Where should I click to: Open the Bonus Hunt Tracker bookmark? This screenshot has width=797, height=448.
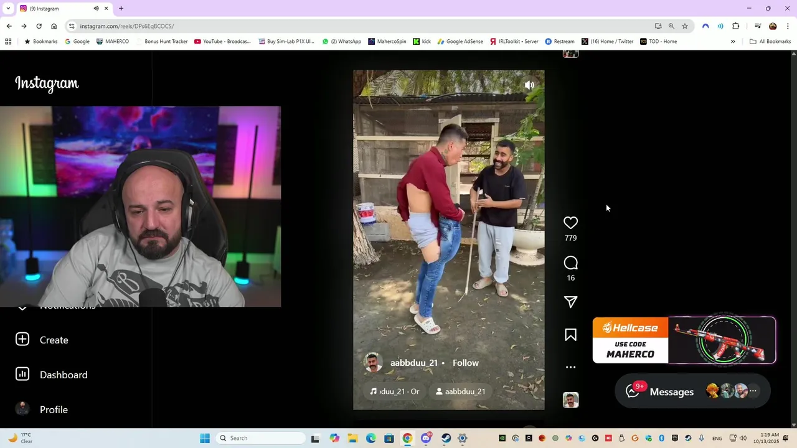(x=162, y=42)
